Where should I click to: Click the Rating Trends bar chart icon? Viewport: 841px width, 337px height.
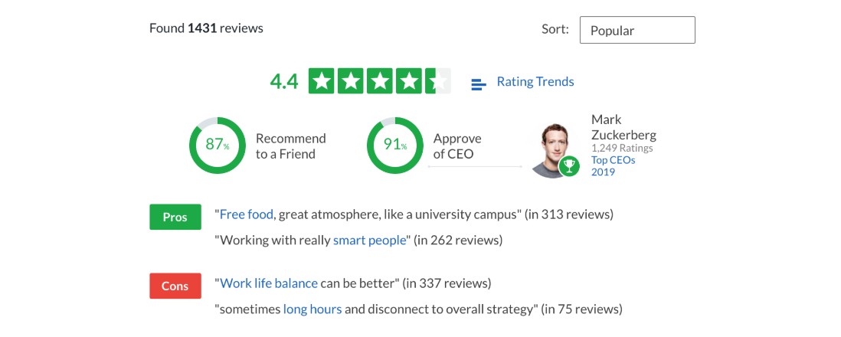479,84
